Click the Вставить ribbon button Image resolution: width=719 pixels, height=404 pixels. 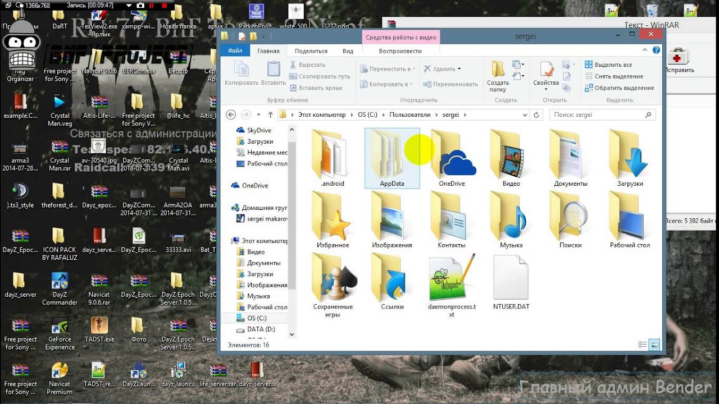tap(274, 74)
